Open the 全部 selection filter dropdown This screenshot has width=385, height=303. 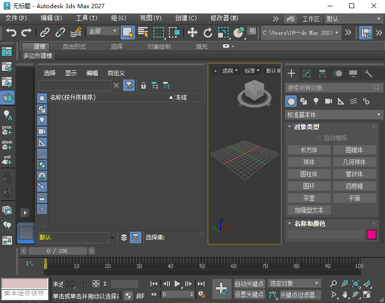pos(103,31)
